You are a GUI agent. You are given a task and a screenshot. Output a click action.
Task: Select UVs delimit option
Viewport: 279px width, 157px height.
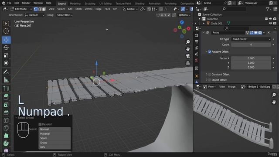tap(54, 147)
